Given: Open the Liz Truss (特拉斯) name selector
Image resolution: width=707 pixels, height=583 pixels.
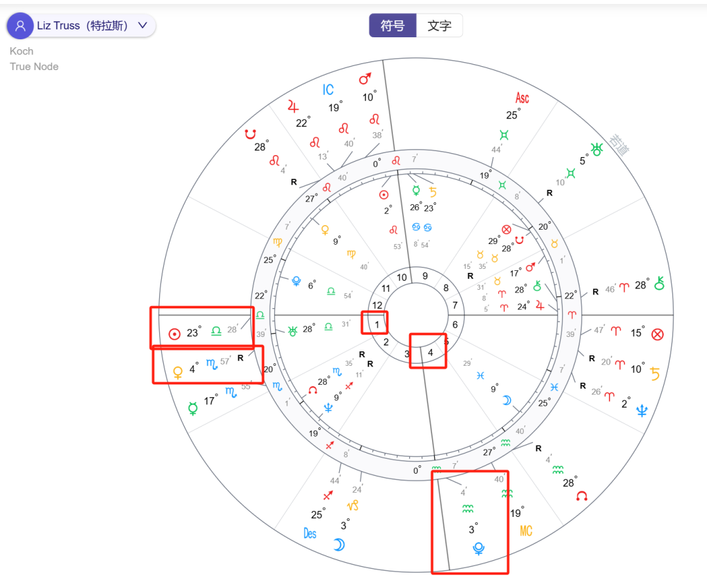Looking at the screenshot, I should (x=81, y=26).
